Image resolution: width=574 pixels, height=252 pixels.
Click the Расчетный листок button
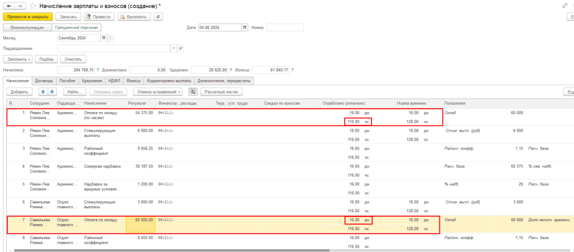click(221, 91)
